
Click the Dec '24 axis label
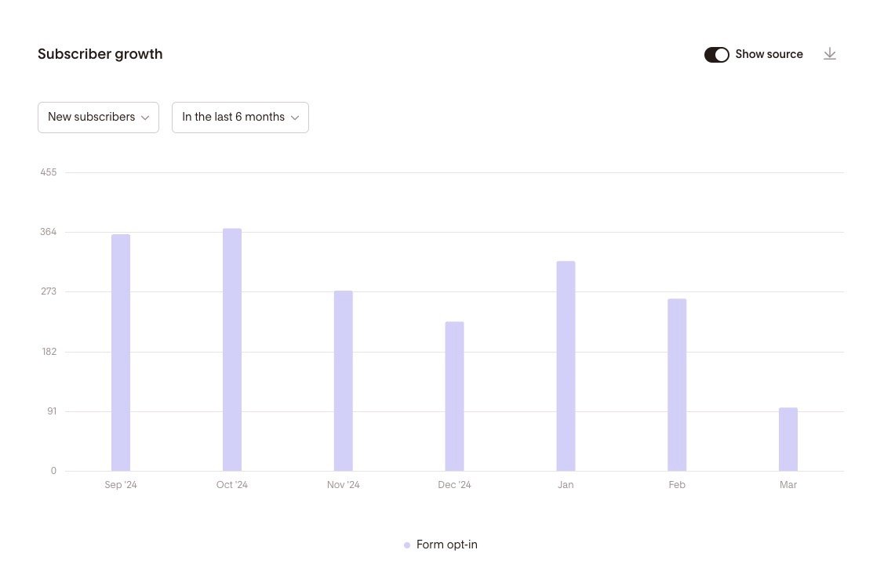click(454, 485)
